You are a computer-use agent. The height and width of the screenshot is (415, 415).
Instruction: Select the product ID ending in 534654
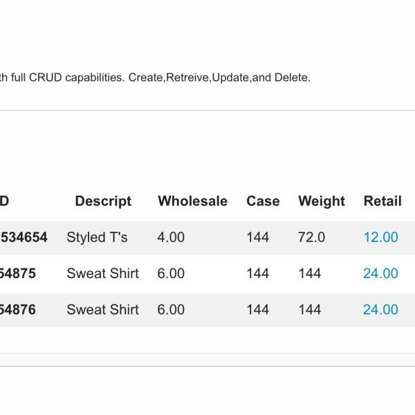click(x=24, y=237)
